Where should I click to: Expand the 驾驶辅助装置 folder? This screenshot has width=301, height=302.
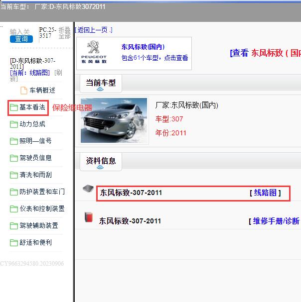39,225
